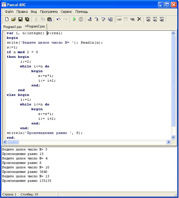Undo last edit with the undo arrow

coord(59,19)
